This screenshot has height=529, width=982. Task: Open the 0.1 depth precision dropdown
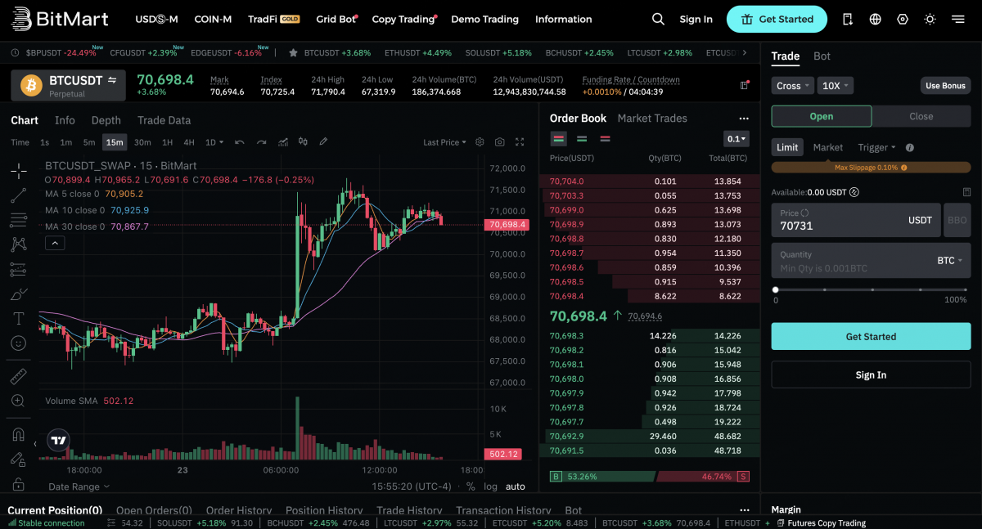click(736, 138)
